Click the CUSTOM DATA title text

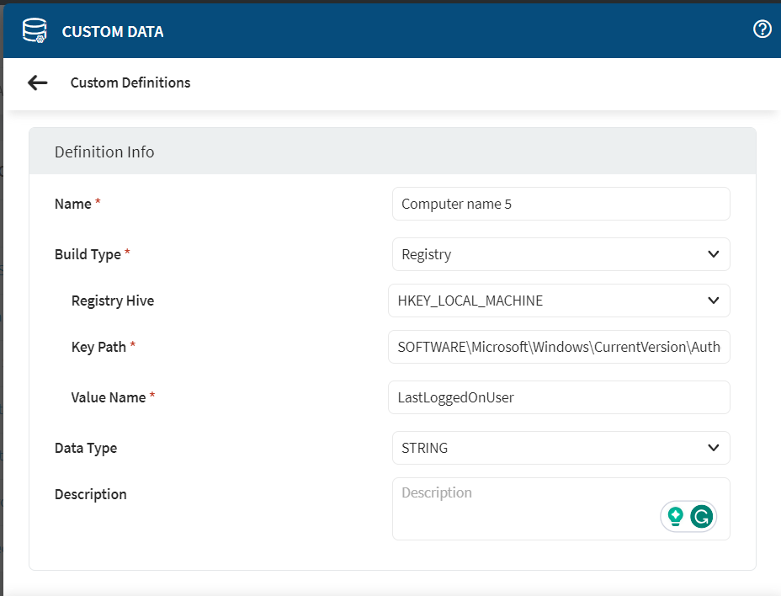click(x=113, y=32)
